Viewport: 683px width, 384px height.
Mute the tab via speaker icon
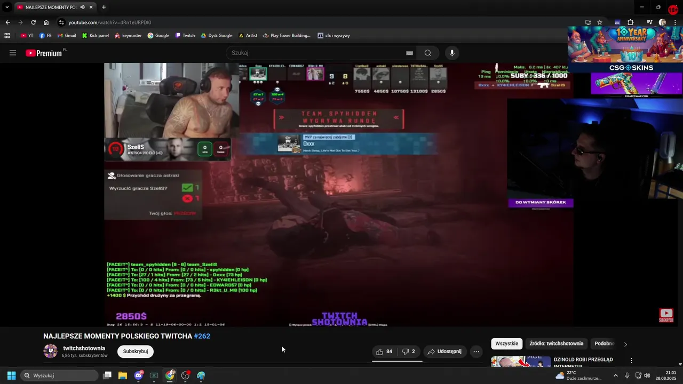point(82,7)
